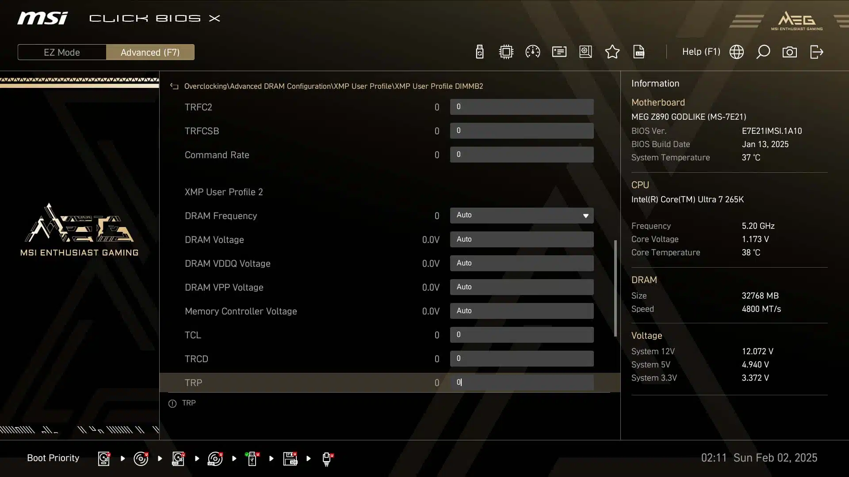The height and width of the screenshot is (477, 849).
Task: Click the TRCD value field
Action: tap(522, 359)
